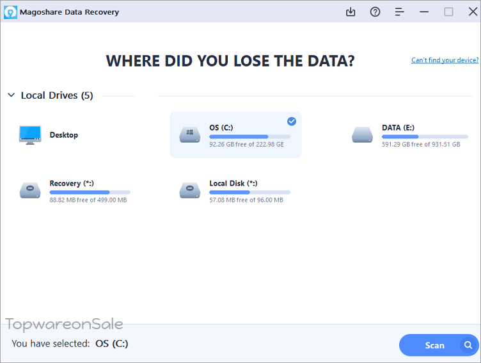This screenshot has height=363, width=481.
Task: Select the Desktop location label
Action: pos(64,135)
